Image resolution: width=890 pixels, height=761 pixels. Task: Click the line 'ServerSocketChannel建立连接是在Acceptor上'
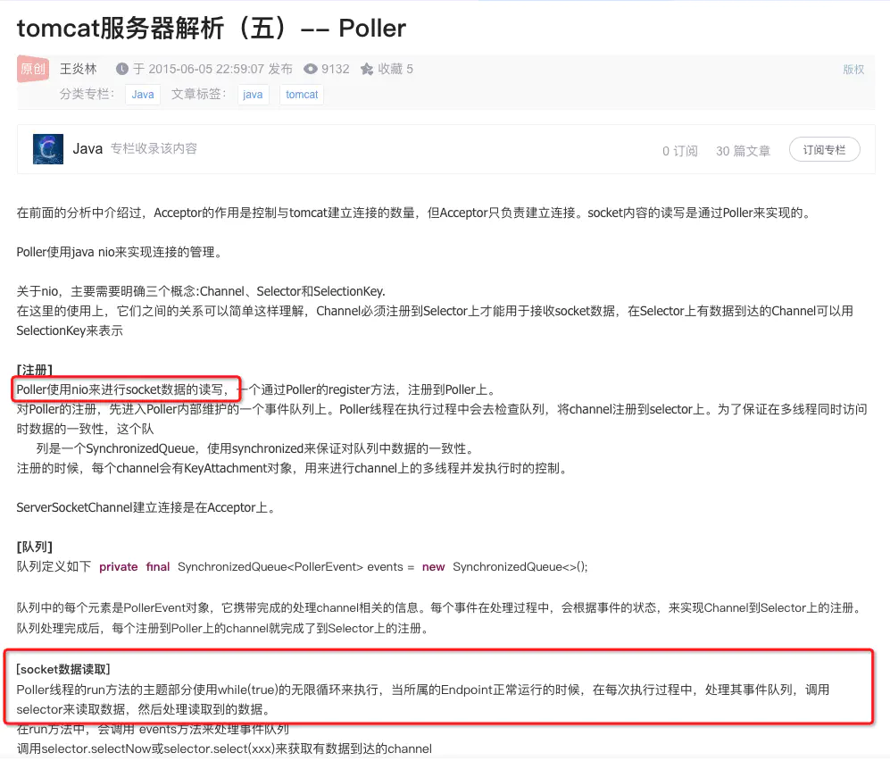(x=146, y=507)
